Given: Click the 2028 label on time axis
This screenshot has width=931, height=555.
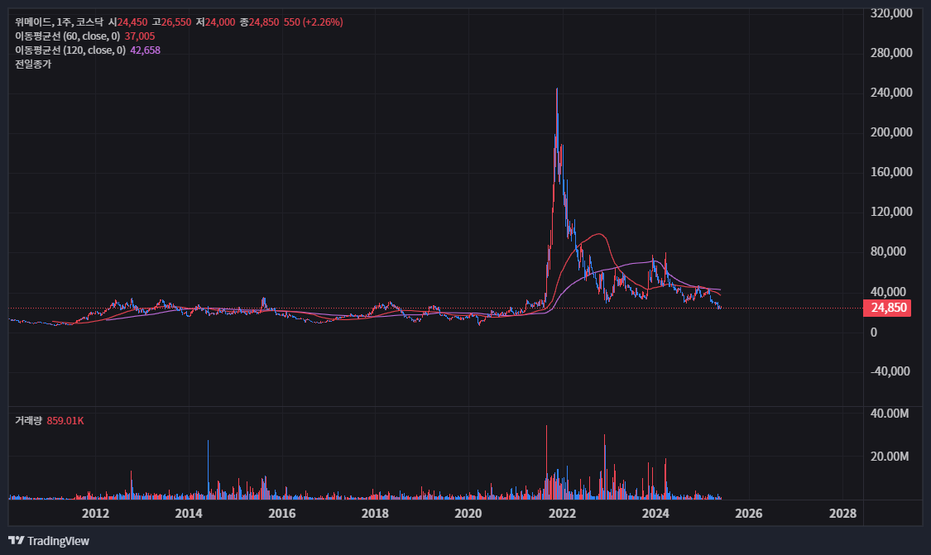Looking at the screenshot, I should point(842,514).
